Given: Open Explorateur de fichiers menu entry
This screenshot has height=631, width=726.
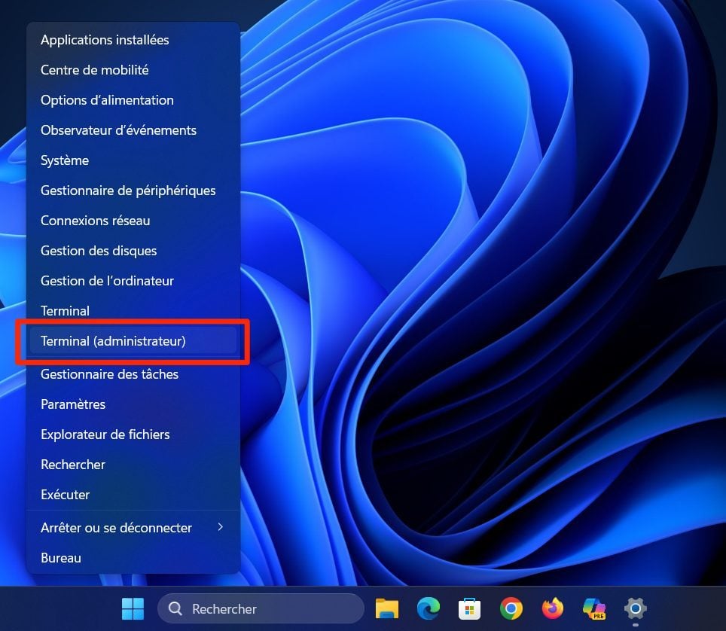Looking at the screenshot, I should point(133,434).
